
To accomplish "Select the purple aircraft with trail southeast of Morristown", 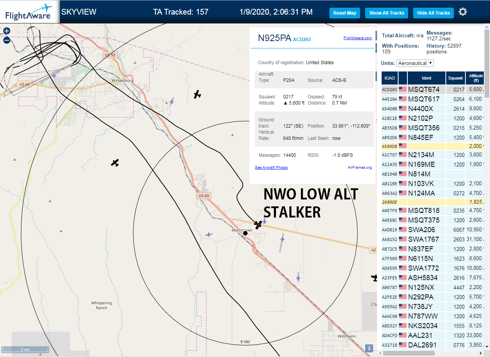I will 282,239.
